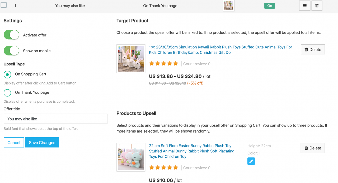
Task: Choose On Thank You page radio option
Action: point(7,93)
